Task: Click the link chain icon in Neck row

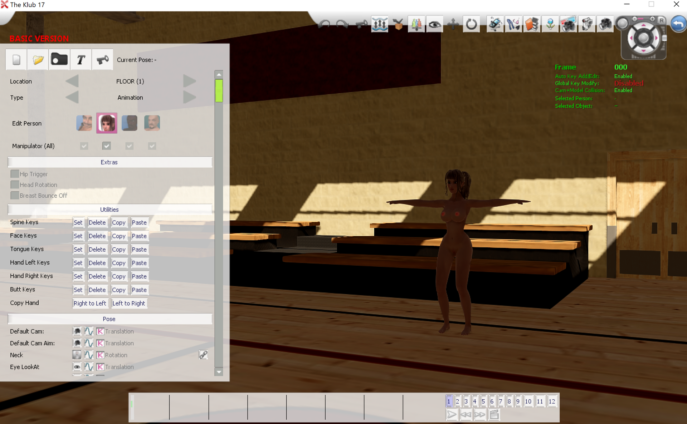Action: (203, 355)
